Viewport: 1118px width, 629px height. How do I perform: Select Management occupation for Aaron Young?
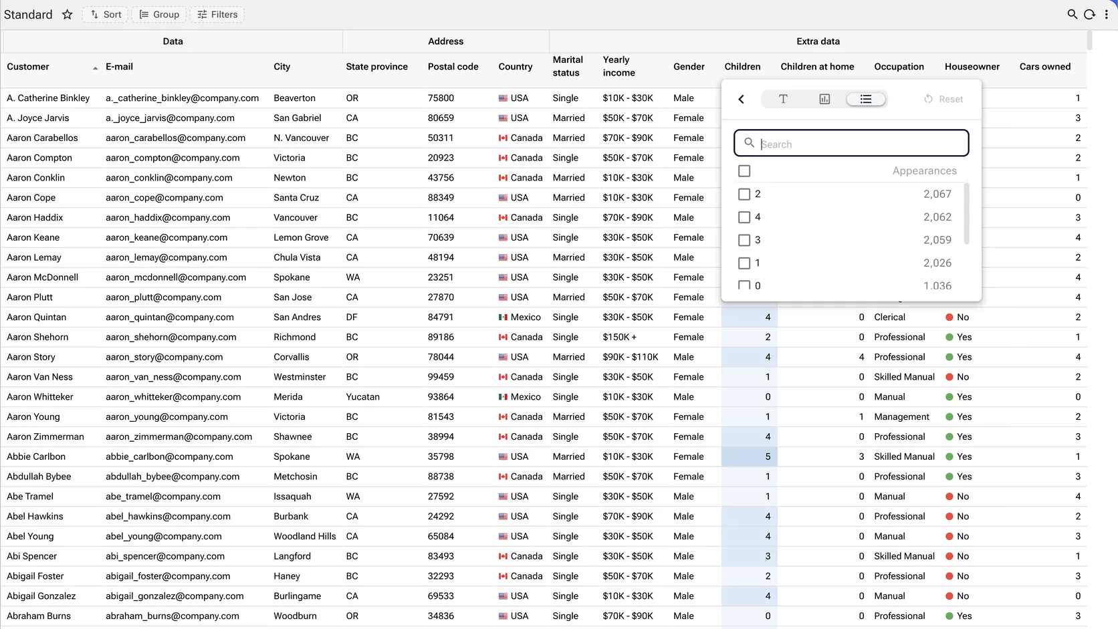[x=901, y=417]
